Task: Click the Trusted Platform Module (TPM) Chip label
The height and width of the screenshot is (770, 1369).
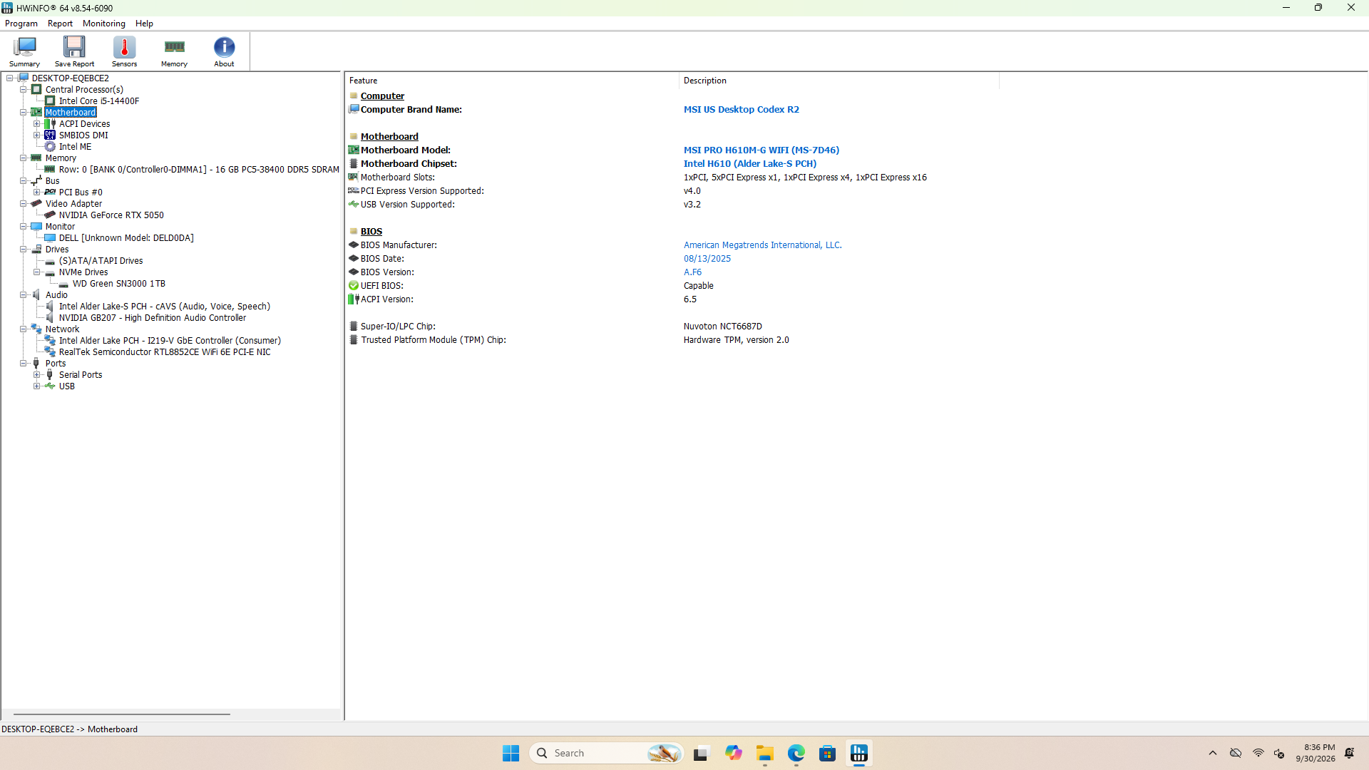Action: tap(434, 340)
